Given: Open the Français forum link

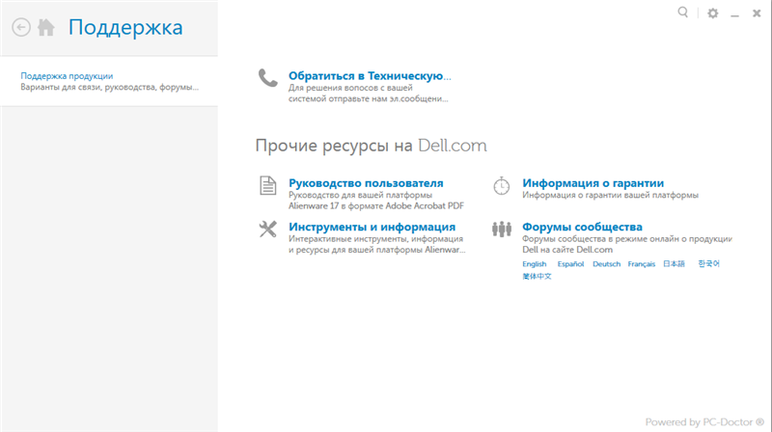Looking at the screenshot, I should (x=642, y=264).
